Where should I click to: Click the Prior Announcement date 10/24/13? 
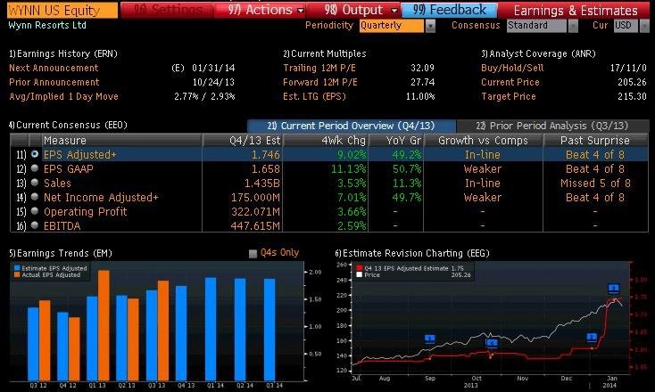213,82
